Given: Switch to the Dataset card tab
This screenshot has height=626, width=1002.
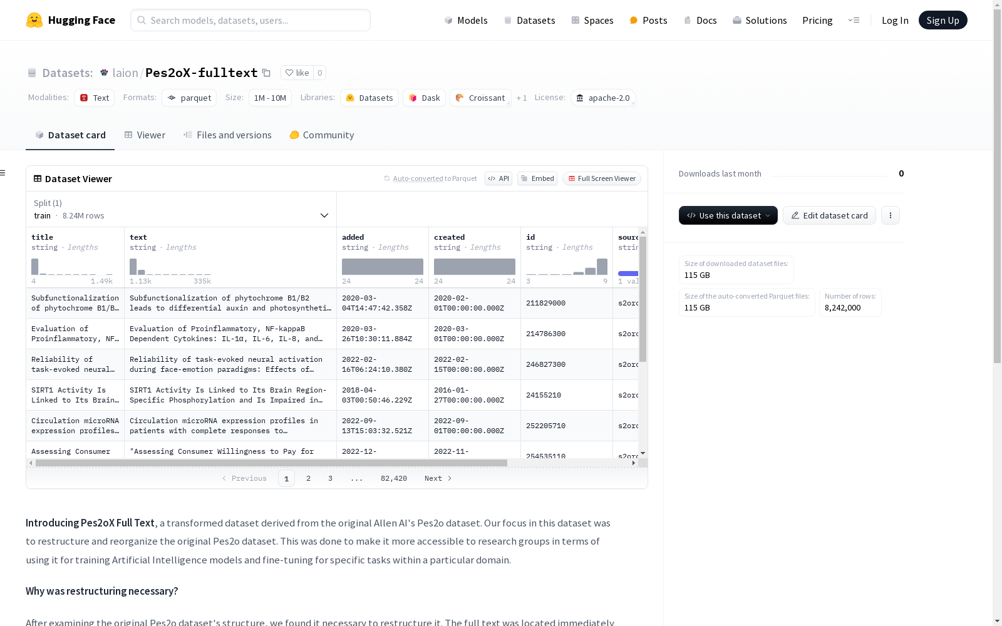Looking at the screenshot, I should pyautogui.click(x=70, y=135).
